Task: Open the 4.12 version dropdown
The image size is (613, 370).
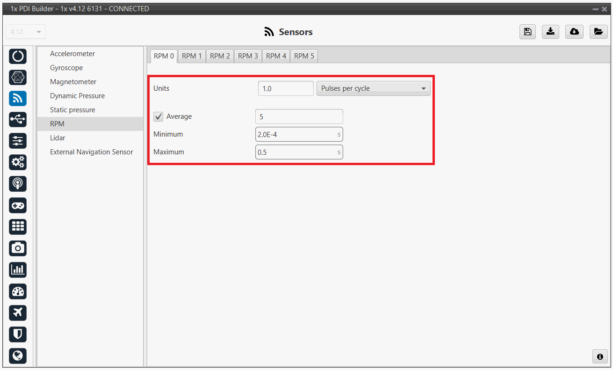Action: click(x=26, y=32)
